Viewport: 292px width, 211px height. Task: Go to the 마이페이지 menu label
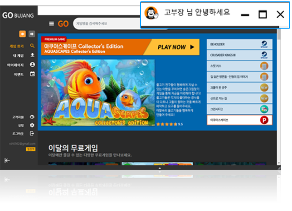click(15, 65)
